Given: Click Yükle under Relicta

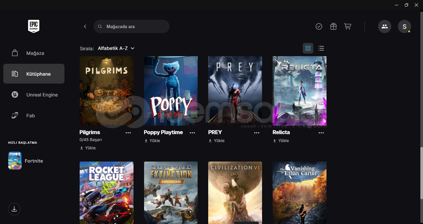Looking at the screenshot, I should (281, 141).
